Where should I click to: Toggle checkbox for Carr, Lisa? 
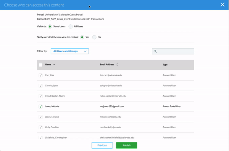40,75
